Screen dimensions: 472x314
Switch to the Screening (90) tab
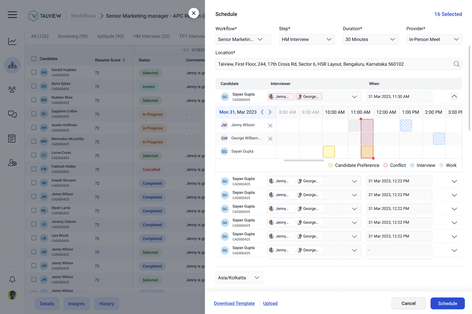(x=73, y=36)
